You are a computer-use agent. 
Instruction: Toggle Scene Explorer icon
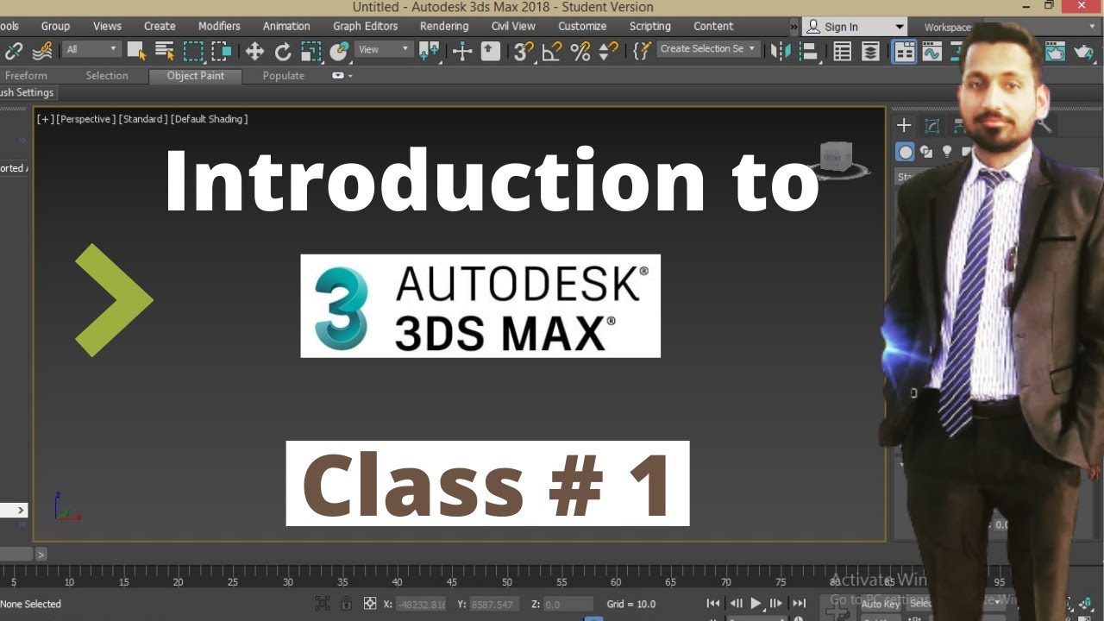pyautogui.click(x=843, y=52)
